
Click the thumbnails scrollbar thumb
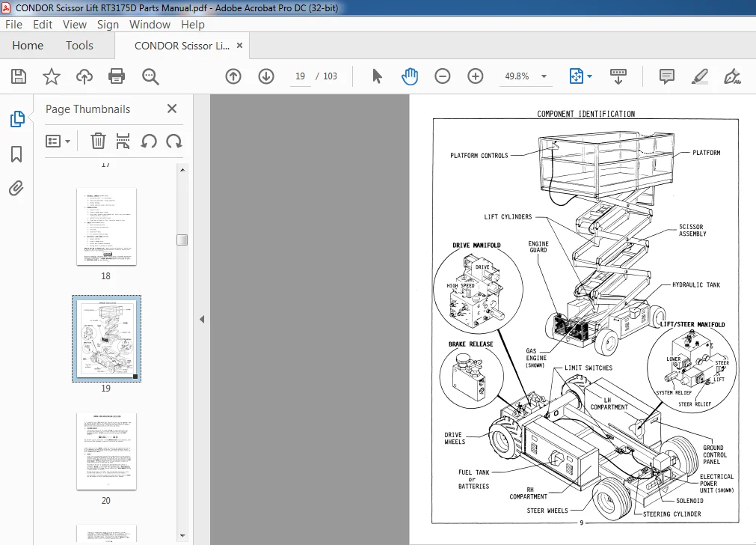pos(182,240)
